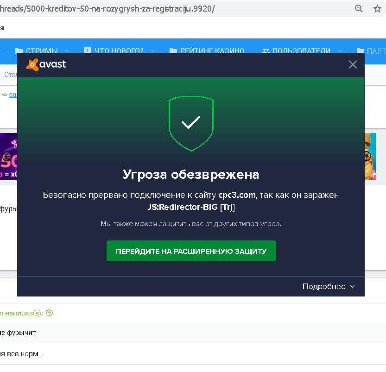
Task: Select the ЧТО НОВОГО? navigation item
Action: 114,50
